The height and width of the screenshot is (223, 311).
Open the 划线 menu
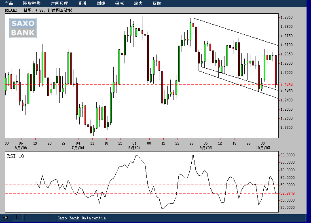(x=101, y=3)
